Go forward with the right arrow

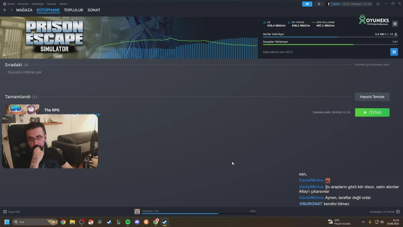[x=12, y=10]
